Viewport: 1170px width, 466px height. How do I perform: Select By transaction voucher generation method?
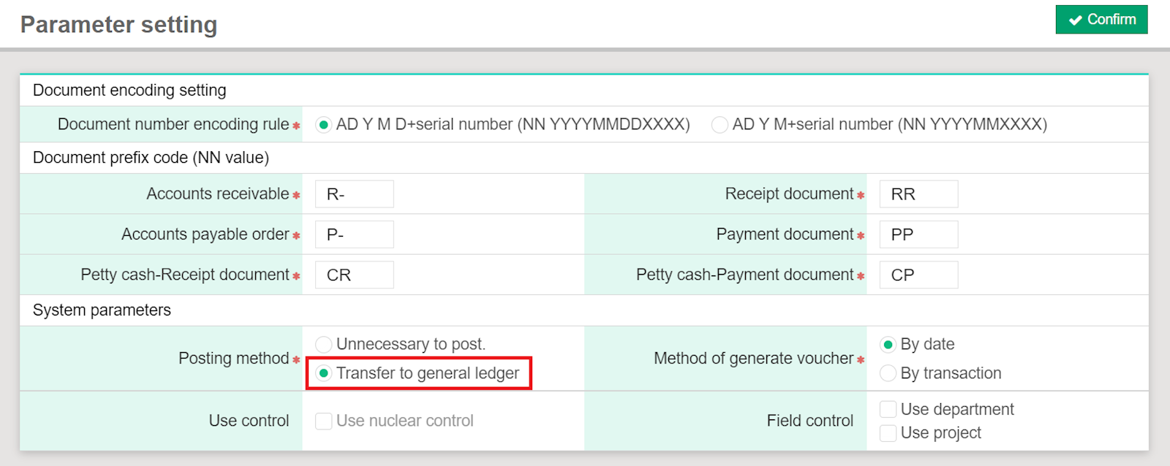(888, 374)
